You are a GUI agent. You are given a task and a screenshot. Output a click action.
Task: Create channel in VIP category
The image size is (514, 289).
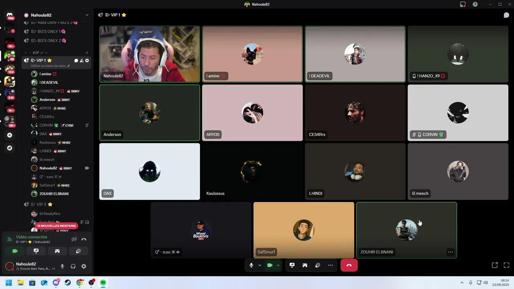coord(87,53)
